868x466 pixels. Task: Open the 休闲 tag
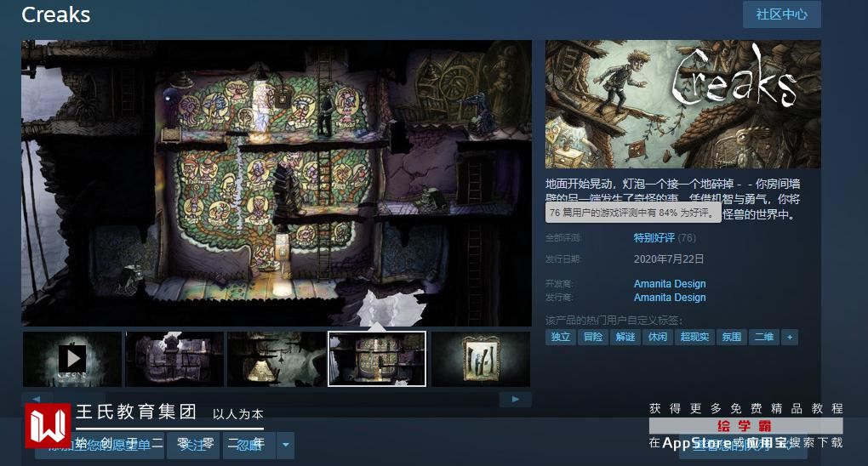pyautogui.click(x=658, y=337)
